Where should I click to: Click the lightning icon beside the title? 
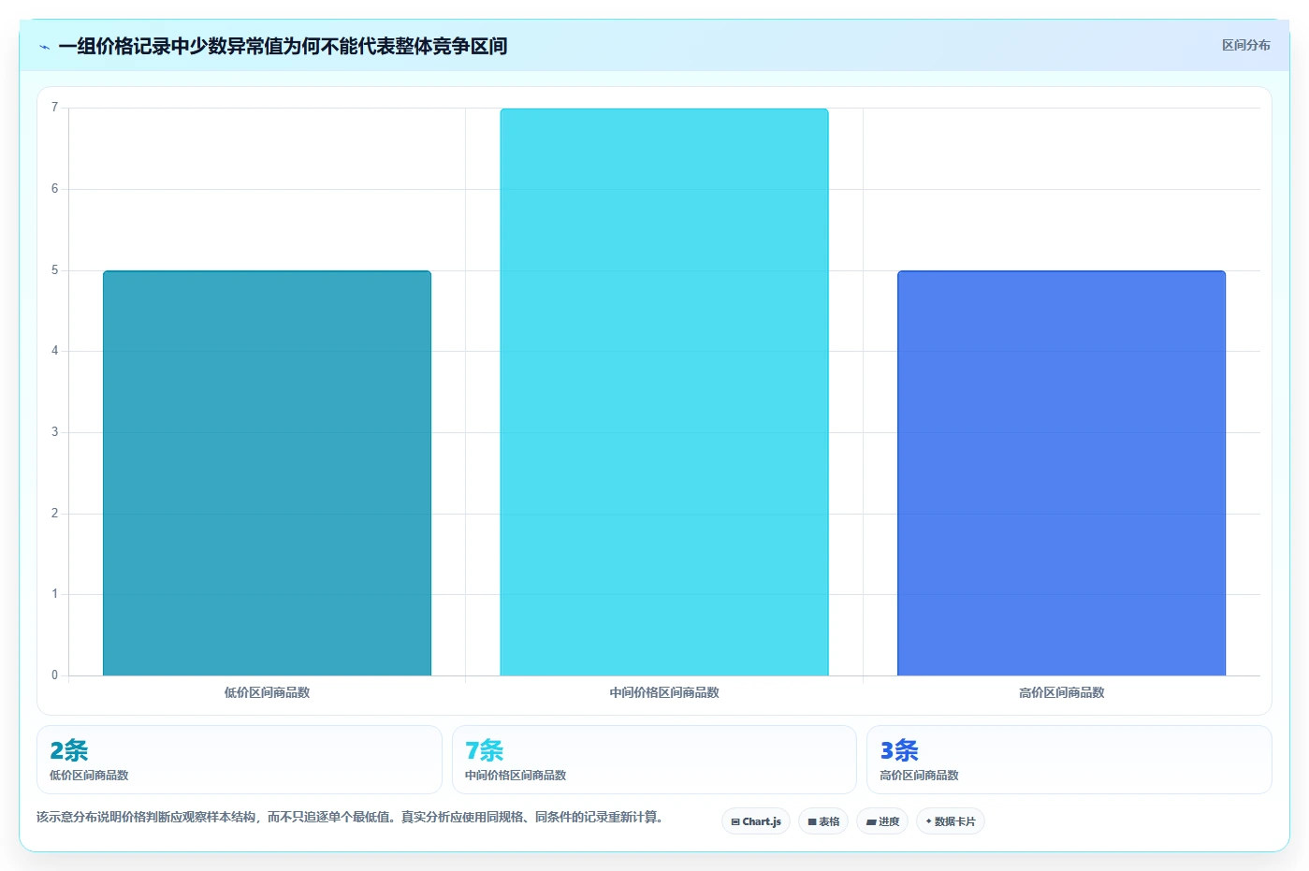coord(45,47)
